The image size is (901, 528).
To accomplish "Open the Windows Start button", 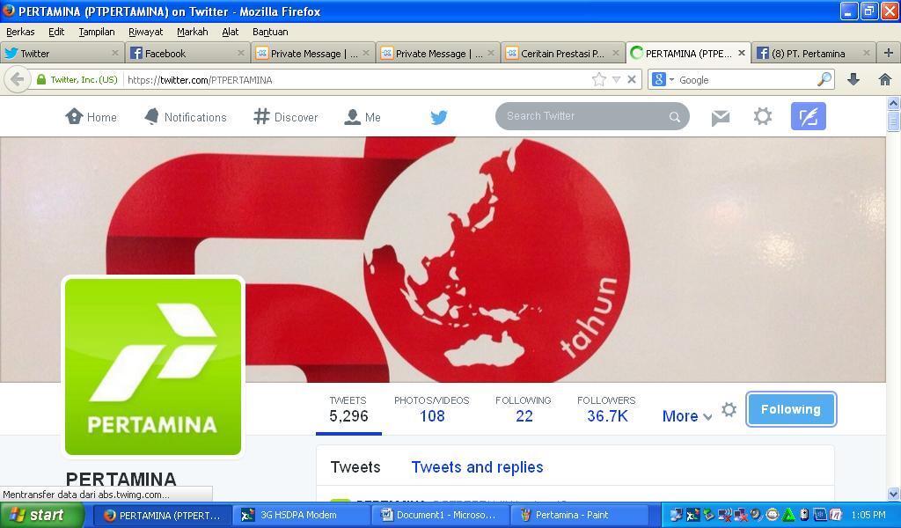I will (x=42, y=515).
